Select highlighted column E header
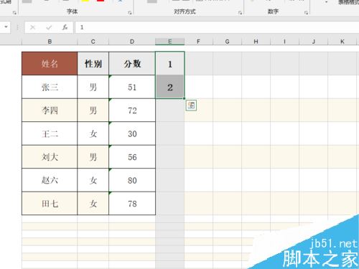 [170, 42]
